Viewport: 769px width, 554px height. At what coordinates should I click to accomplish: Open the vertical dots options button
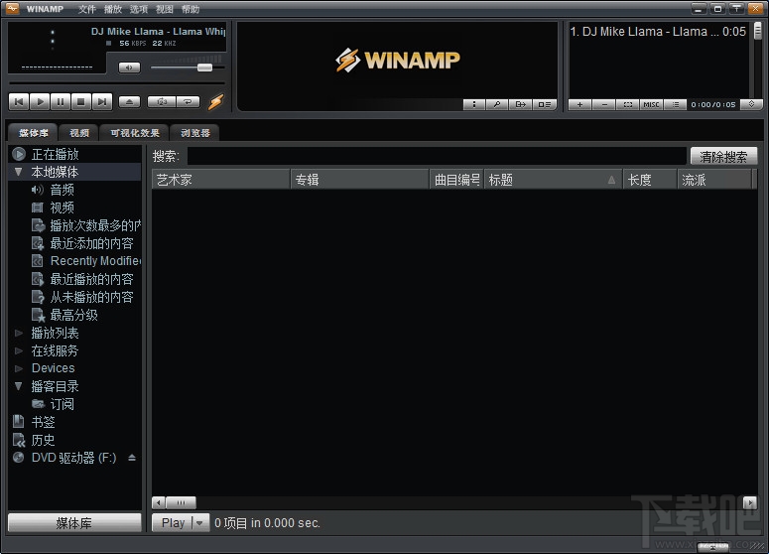pyautogui.click(x=473, y=104)
